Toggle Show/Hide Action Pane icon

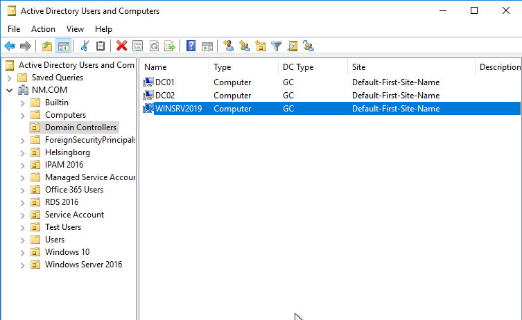tap(207, 46)
